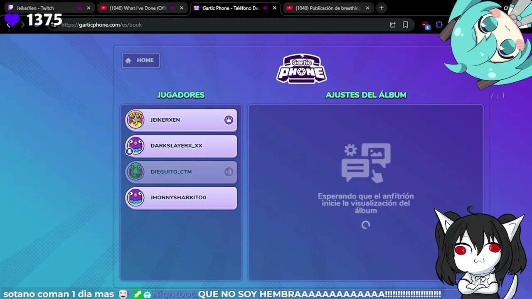Click the pizza avatar of JEIKERXEN
Image resolution: width=532 pixels, height=299 pixels.
tap(135, 120)
